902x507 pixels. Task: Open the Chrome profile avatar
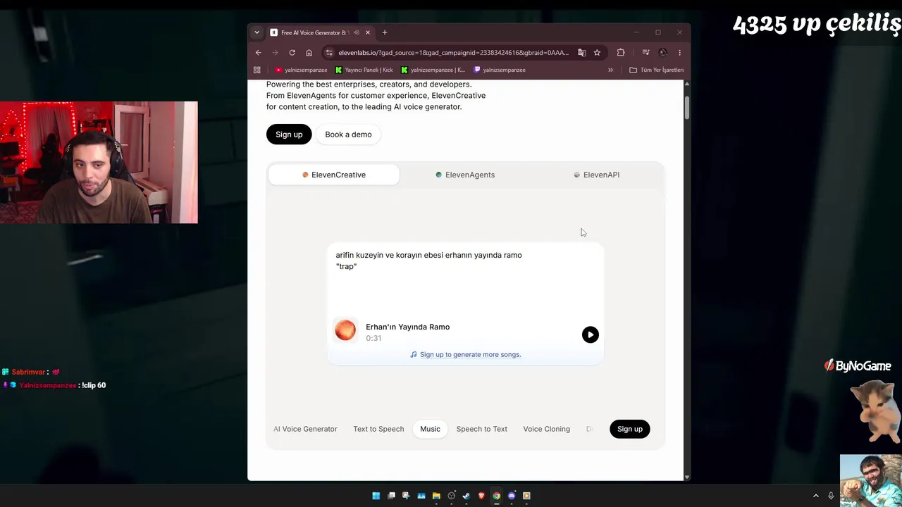pos(662,52)
